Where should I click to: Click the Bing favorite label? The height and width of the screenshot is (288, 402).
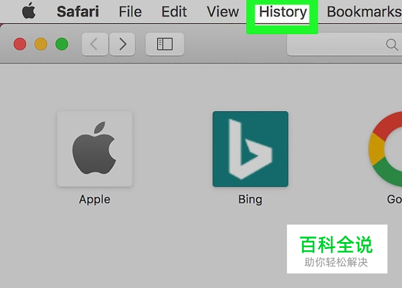pos(250,200)
